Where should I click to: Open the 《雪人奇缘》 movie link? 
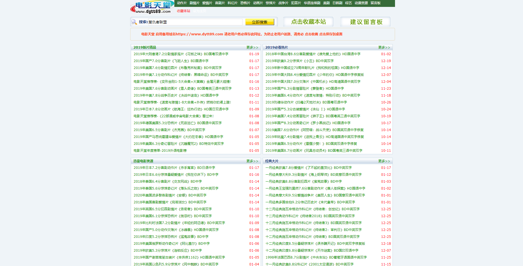point(183,89)
